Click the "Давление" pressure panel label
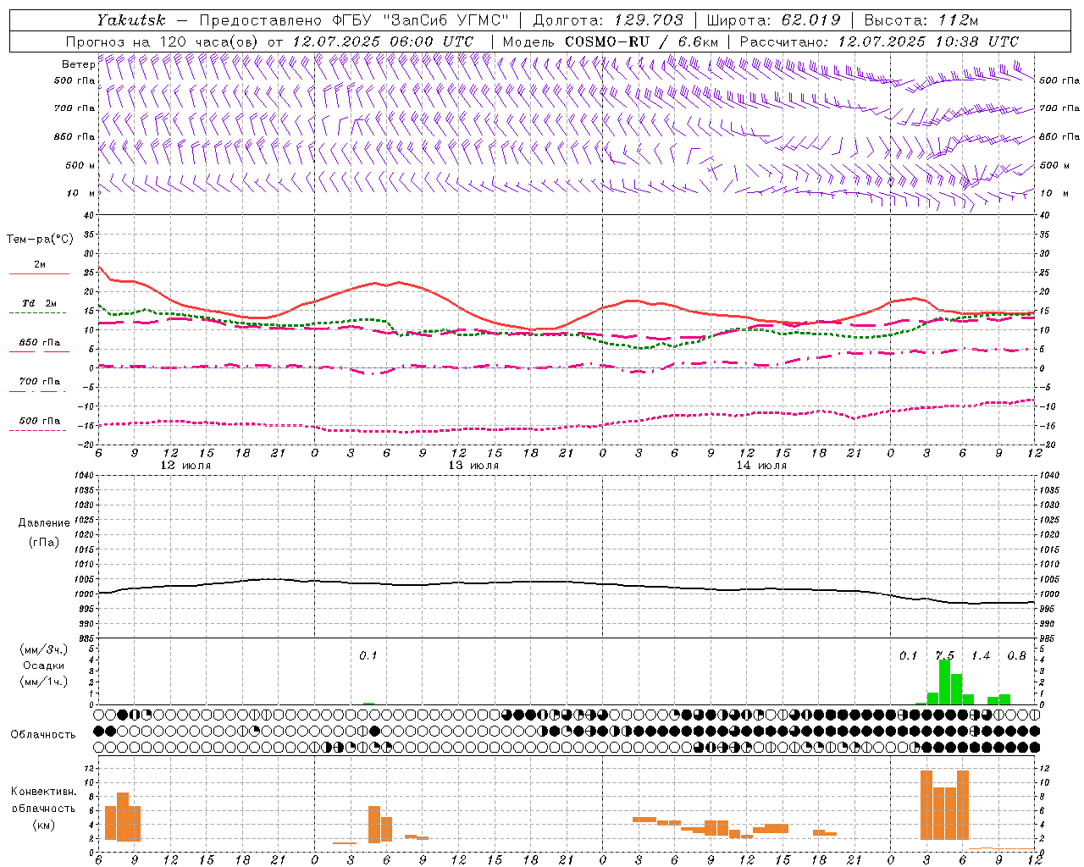The image size is (1084, 867). coord(44,523)
